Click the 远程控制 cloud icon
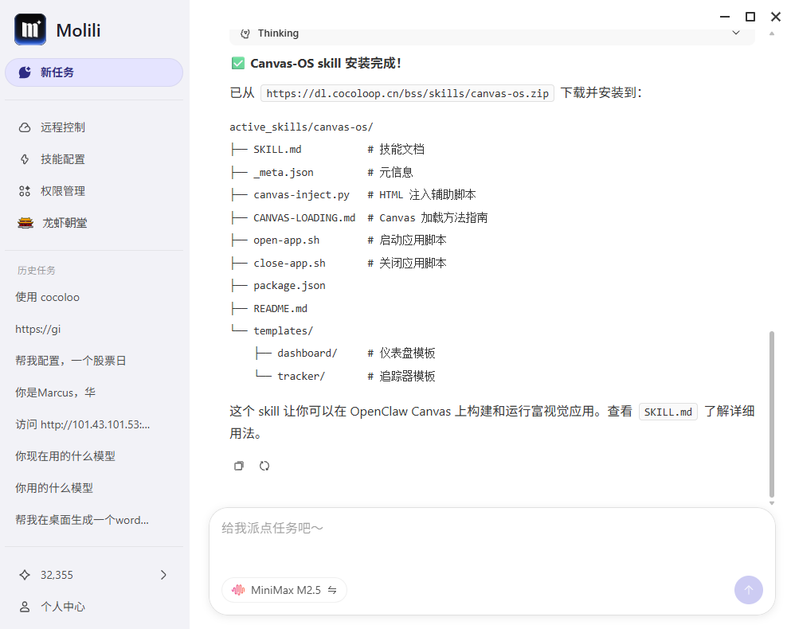The width and height of the screenshot is (791, 629). [25, 127]
